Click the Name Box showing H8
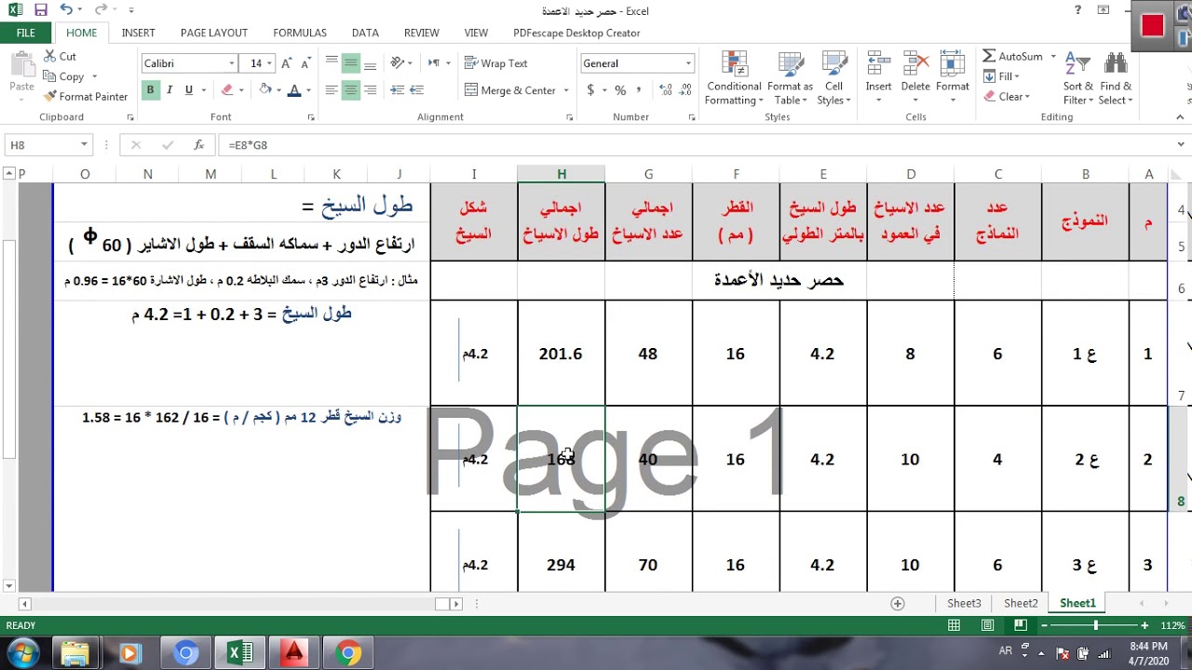This screenshot has width=1192, height=670. [x=40, y=145]
